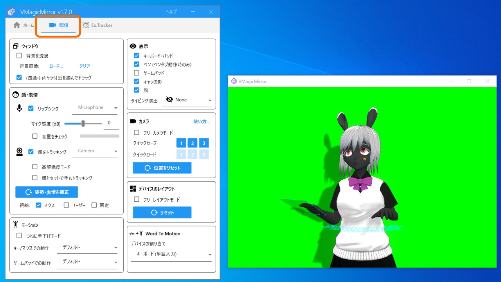
Task: Click the カメラ section camera icon
Action: pyautogui.click(x=133, y=121)
